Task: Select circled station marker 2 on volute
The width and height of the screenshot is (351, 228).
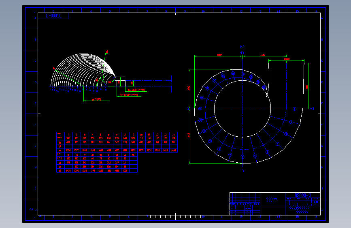Action: [291, 122]
